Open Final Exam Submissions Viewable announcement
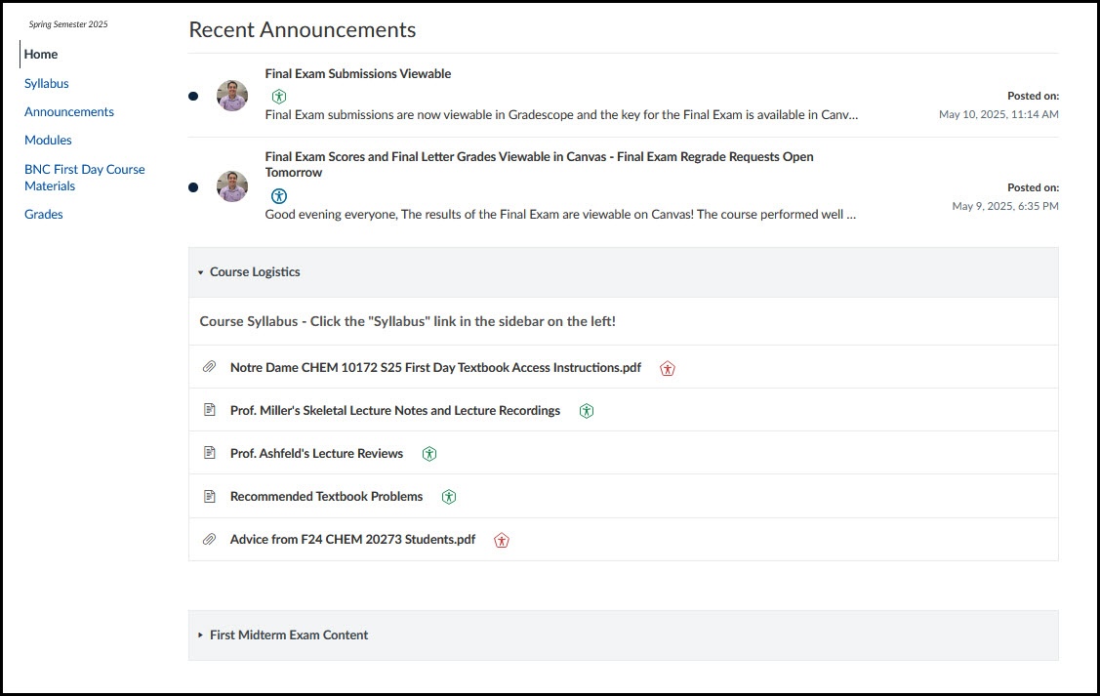The image size is (1100, 696). click(358, 73)
